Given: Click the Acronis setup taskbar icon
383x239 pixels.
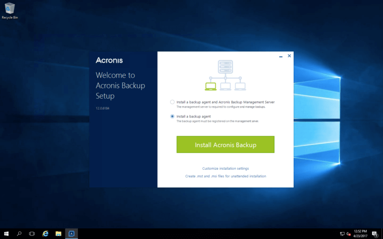Looking at the screenshot, I should pyautogui.click(x=71, y=234).
